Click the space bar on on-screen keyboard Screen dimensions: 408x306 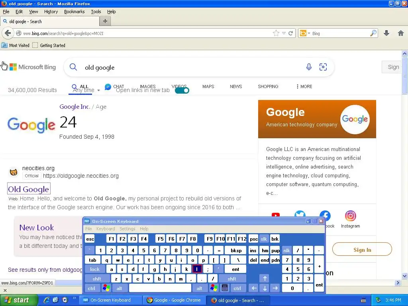tap(160, 288)
